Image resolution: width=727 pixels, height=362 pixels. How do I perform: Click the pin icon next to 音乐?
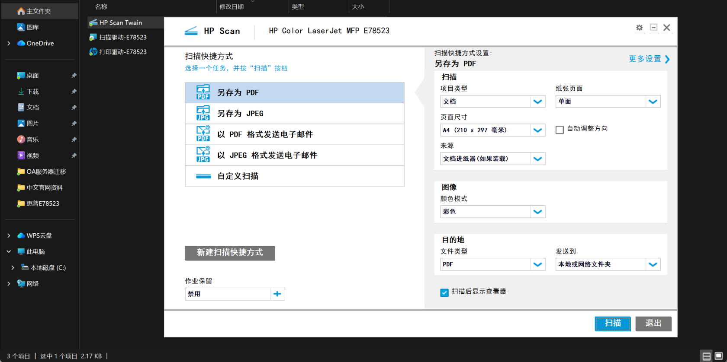tap(74, 140)
